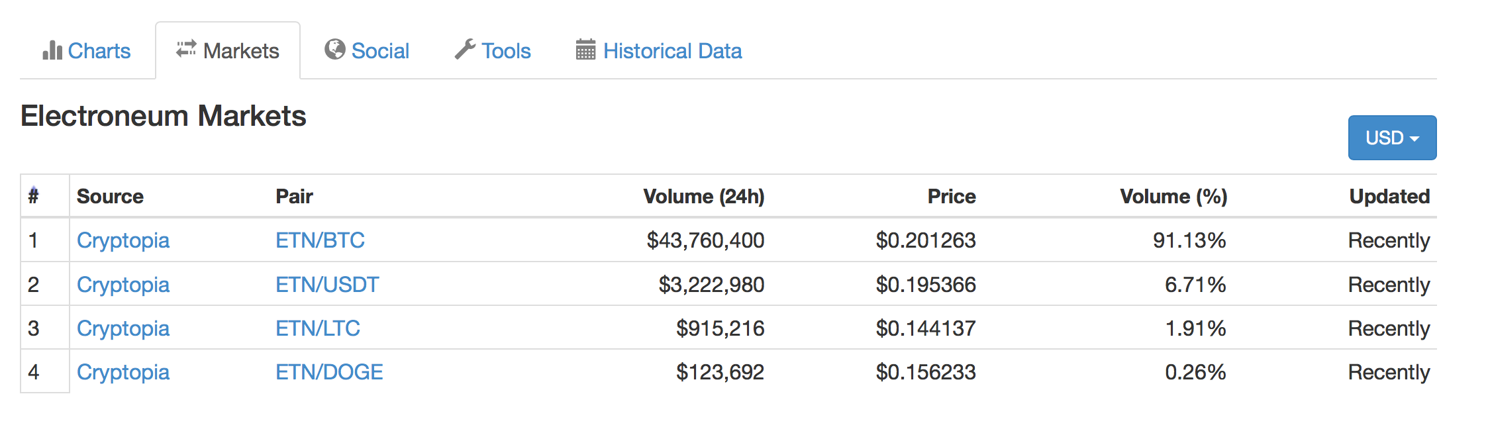Click the wrench icon on Tools tab
Screen dimensions: 1490x441
point(465,50)
